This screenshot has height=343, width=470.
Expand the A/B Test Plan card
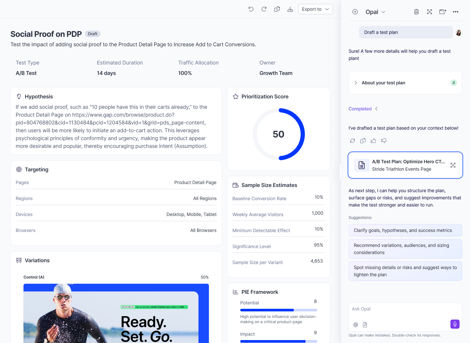[x=453, y=165]
